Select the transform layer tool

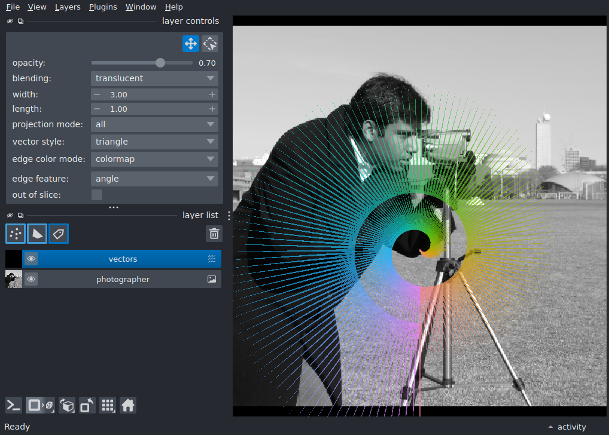[210, 44]
